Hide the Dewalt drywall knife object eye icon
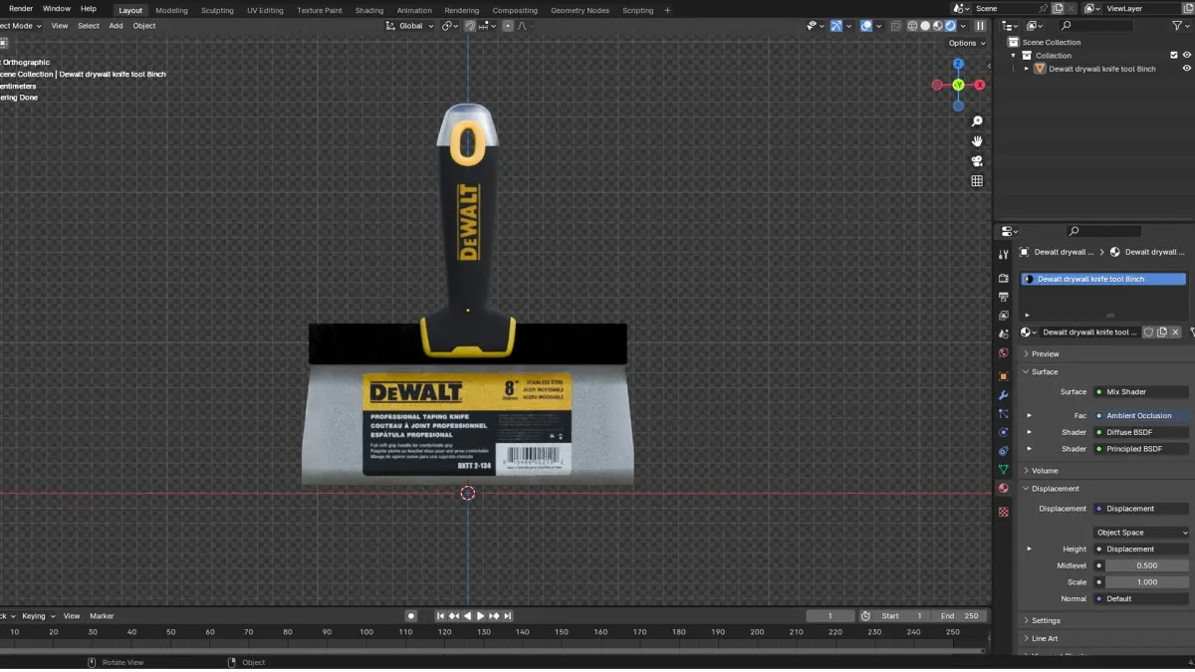Screen dimensions: 1195x672 click(x=1186, y=69)
